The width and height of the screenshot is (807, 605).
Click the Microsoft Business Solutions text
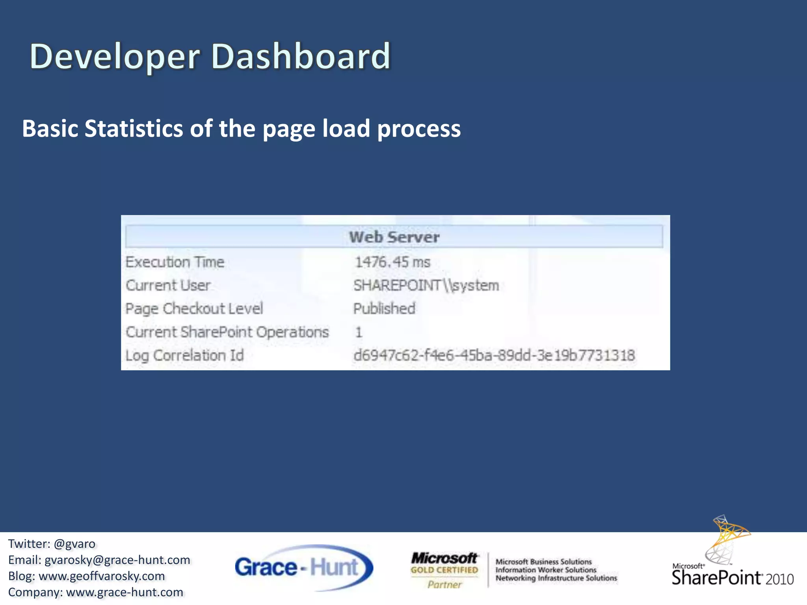543,562
